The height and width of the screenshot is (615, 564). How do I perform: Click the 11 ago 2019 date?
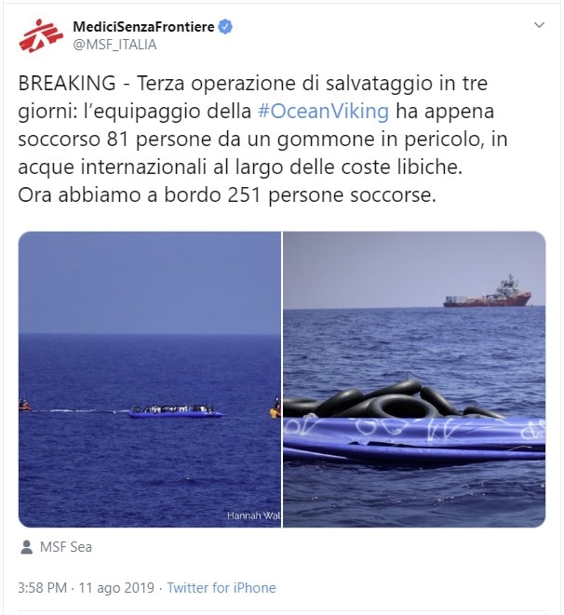point(116,588)
